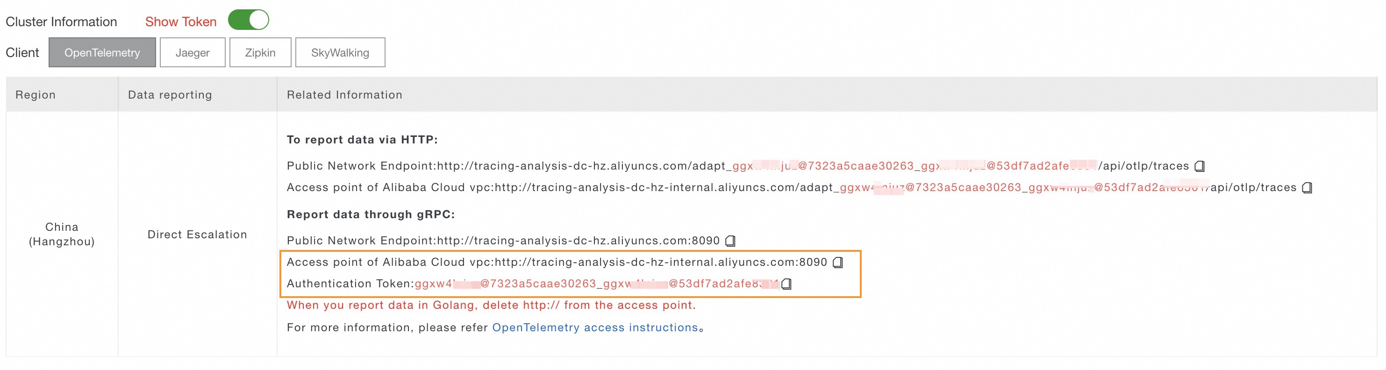
Task: Select the China (Hangzhou) region cell
Action: pos(62,234)
